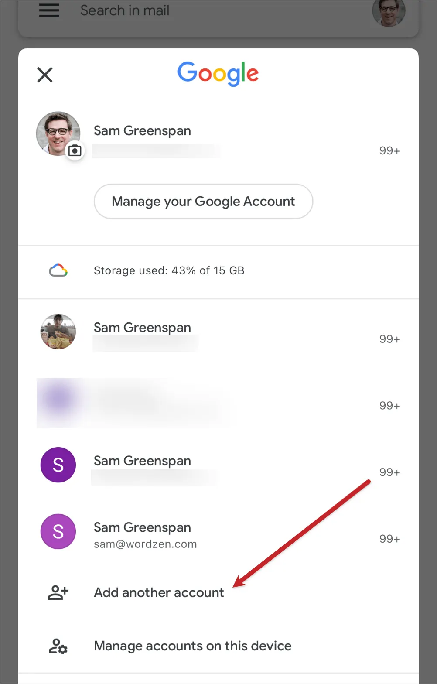
Task: Tap the camera badge to change profile photo
Action: pyautogui.click(x=75, y=150)
